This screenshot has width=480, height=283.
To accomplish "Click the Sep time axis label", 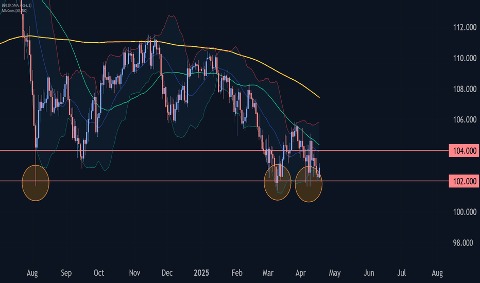I will point(66,273).
